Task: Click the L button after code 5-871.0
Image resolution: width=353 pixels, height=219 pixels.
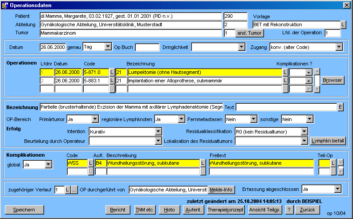Action: coord(112,72)
